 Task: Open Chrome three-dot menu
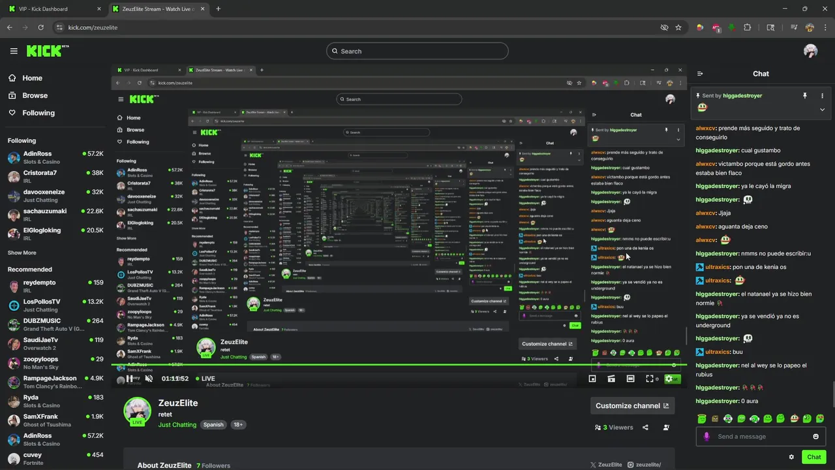(824, 27)
